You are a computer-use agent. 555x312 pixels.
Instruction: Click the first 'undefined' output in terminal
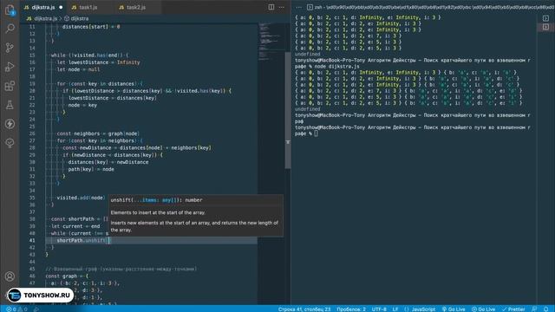click(x=308, y=54)
